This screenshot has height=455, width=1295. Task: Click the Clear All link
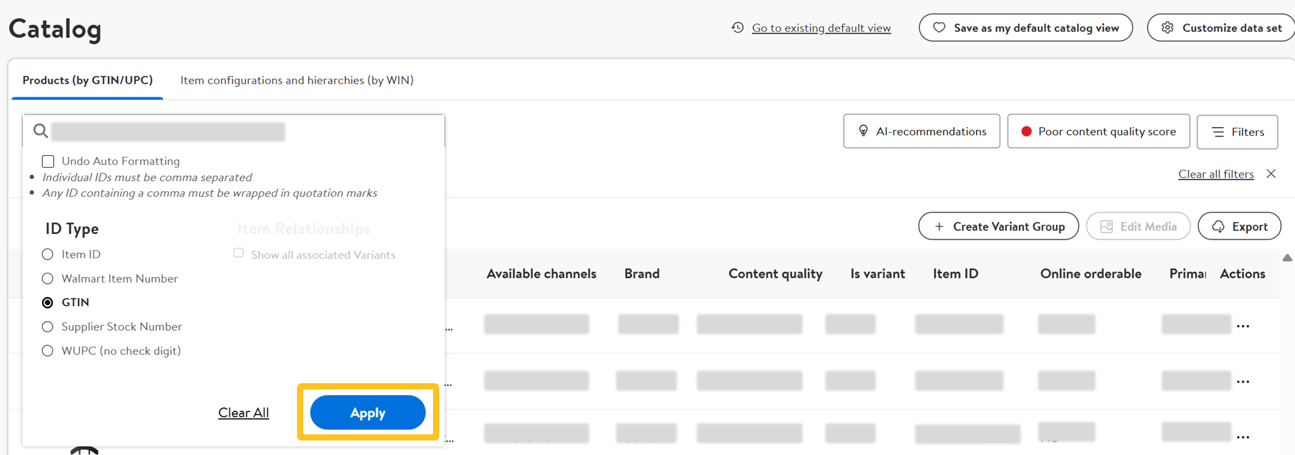click(x=243, y=413)
